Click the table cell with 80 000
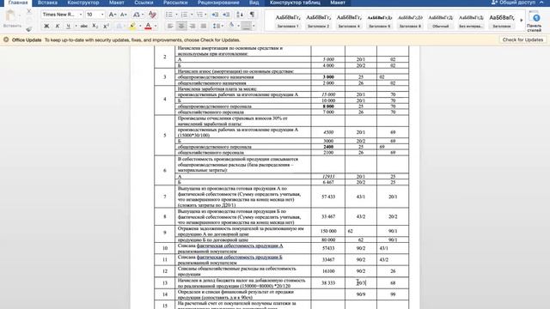Screen dimensions: 550x309 [x=328, y=240]
